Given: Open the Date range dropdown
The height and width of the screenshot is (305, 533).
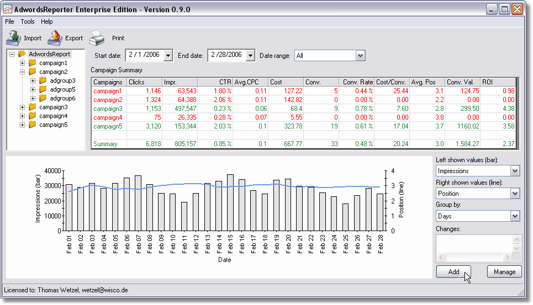Looking at the screenshot, I should [360, 55].
